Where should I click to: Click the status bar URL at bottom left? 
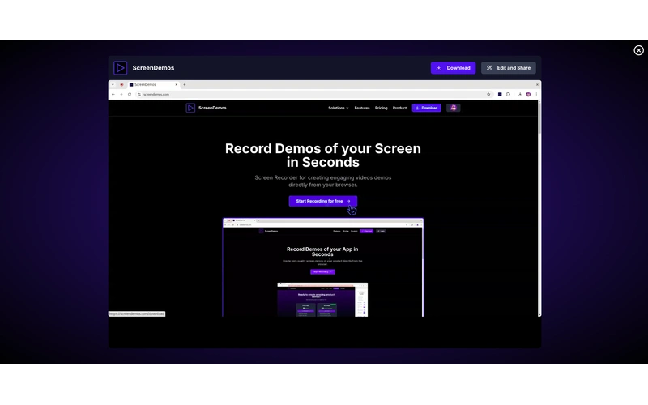tap(137, 313)
